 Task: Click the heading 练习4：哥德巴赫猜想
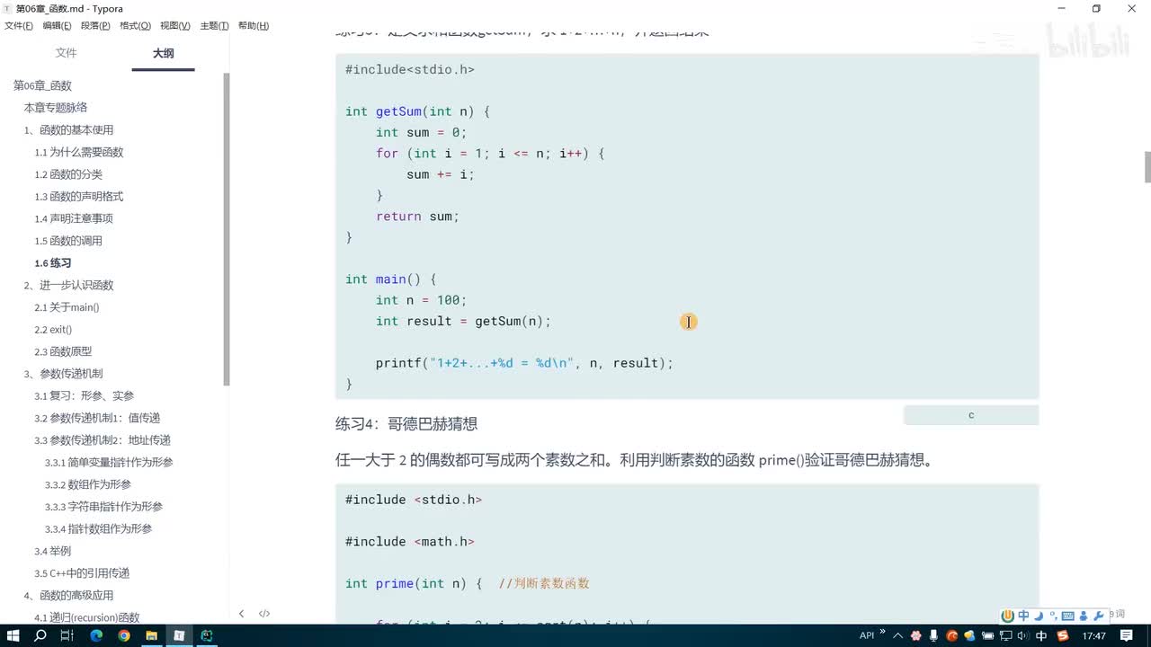tap(406, 423)
